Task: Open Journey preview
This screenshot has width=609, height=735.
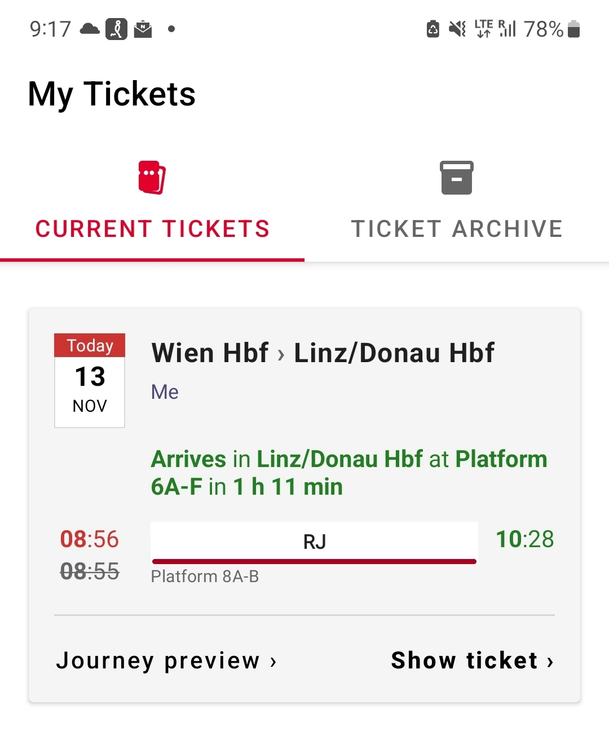Action: pyautogui.click(x=158, y=661)
